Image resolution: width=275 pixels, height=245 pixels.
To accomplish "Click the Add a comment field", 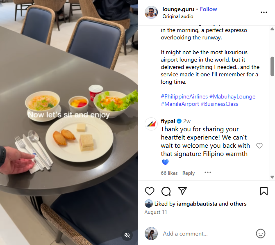I will point(207,234).
